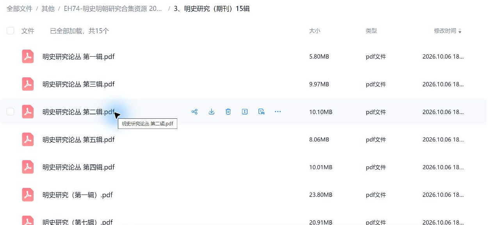Viewport: 488px width, 225px height.
Task: Click PDF icon of 明史研究论丛 第二辑.pdf
Action: tap(27, 112)
